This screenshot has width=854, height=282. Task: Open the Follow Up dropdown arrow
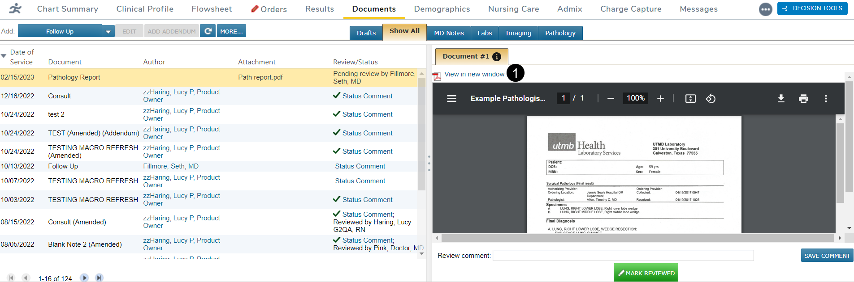click(x=108, y=32)
